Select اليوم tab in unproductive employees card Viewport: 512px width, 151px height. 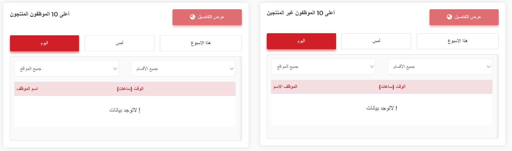click(301, 41)
